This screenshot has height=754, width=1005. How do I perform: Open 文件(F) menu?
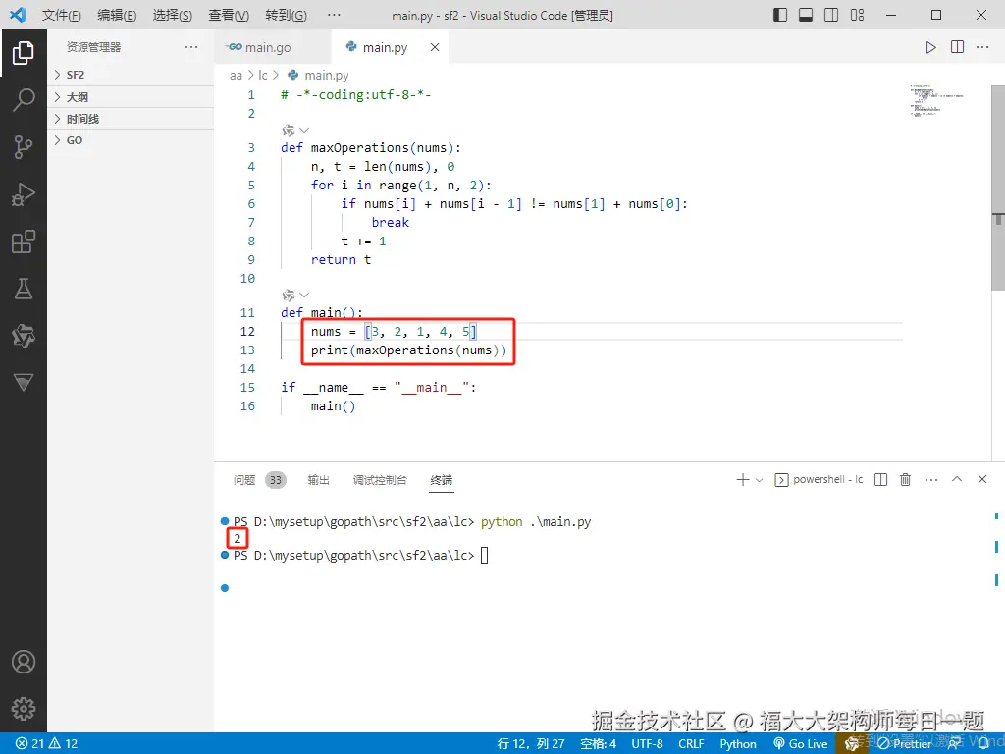62,15
